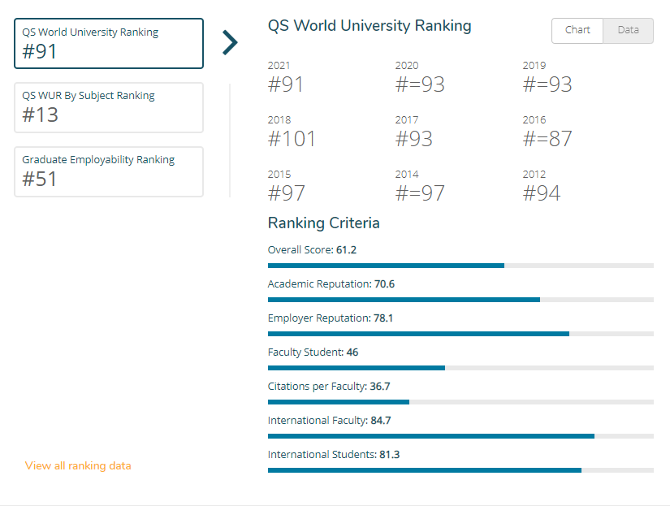The image size is (670, 506).
Task: Switch to Chart view
Action: (577, 30)
